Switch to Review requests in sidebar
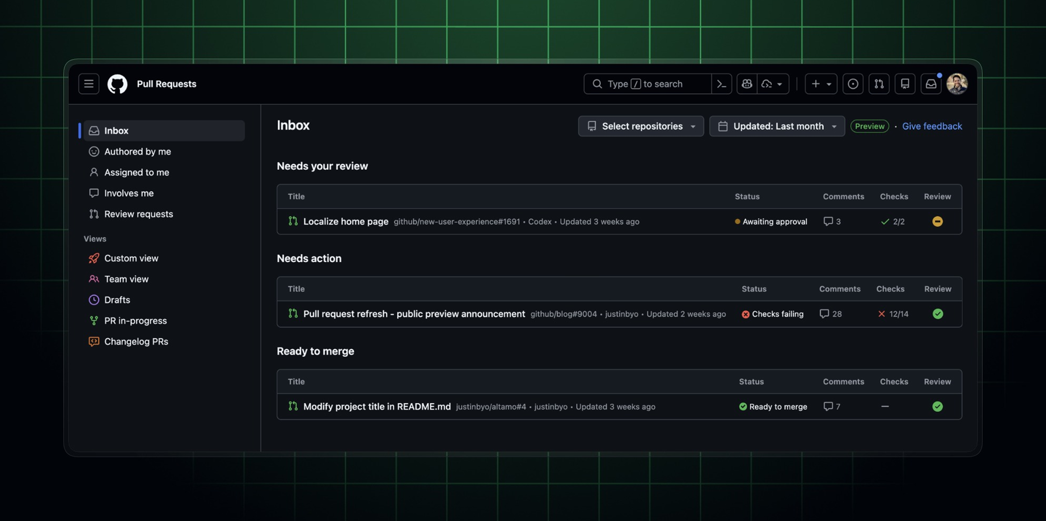The image size is (1046, 521). pyautogui.click(x=138, y=214)
